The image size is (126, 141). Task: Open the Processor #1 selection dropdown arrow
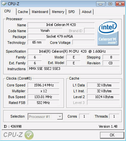(60, 117)
